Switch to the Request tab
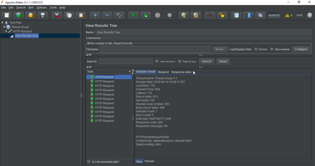315x166 pixels. [x=163, y=72]
